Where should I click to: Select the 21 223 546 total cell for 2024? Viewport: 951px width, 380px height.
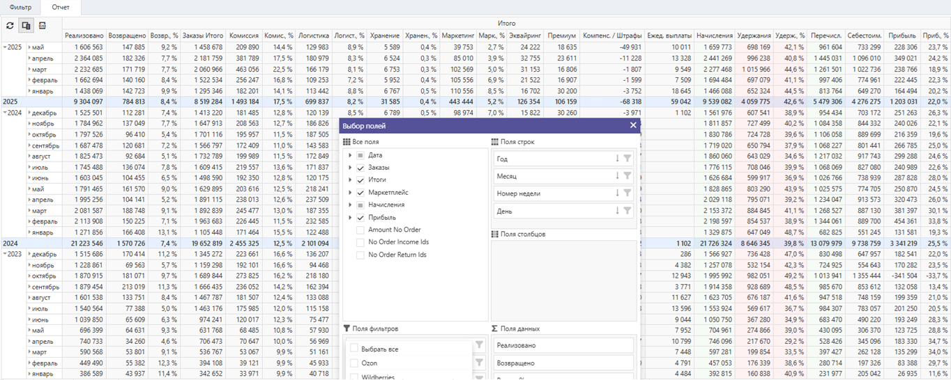click(84, 244)
